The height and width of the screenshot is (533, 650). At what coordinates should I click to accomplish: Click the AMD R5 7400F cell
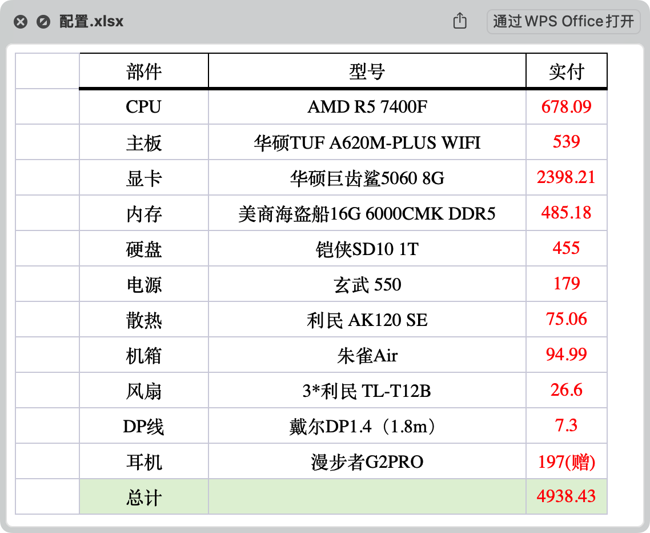(367, 107)
